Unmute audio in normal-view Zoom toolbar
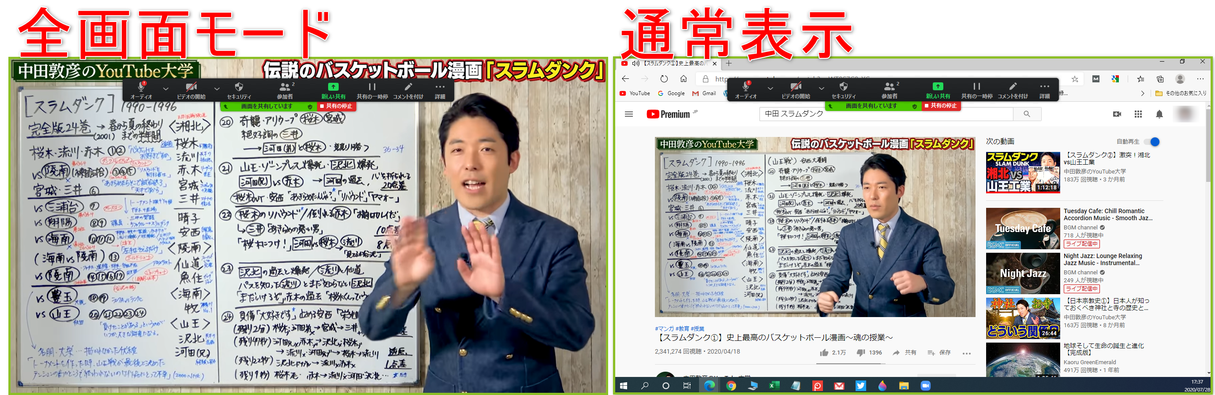 pyautogui.click(x=746, y=89)
